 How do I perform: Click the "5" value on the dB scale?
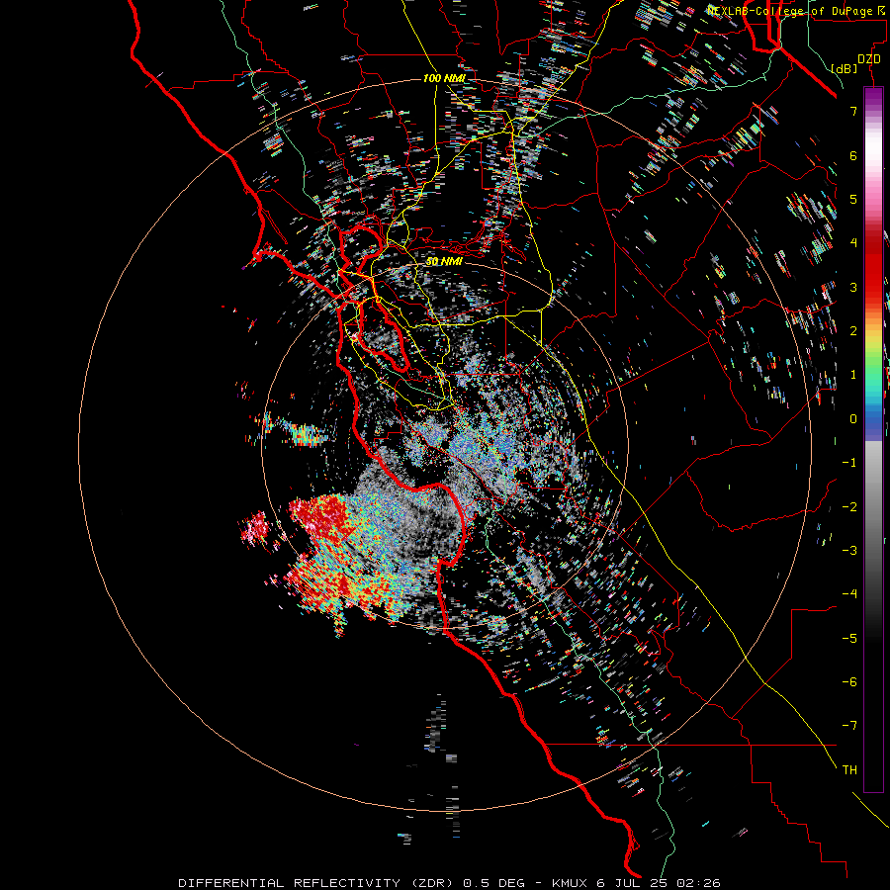[x=853, y=199]
